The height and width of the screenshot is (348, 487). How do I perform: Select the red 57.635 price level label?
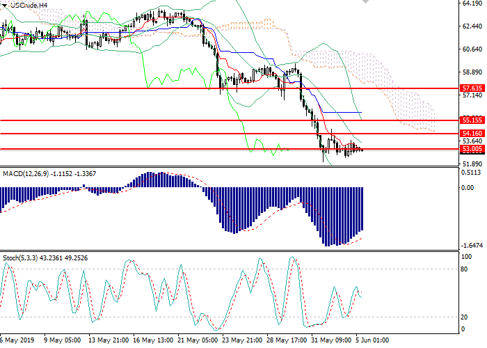click(x=472, y=88)
